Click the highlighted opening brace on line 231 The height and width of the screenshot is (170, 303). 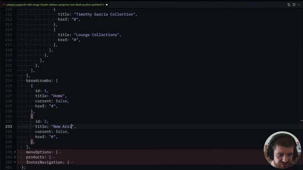click(x=32, y=116)
